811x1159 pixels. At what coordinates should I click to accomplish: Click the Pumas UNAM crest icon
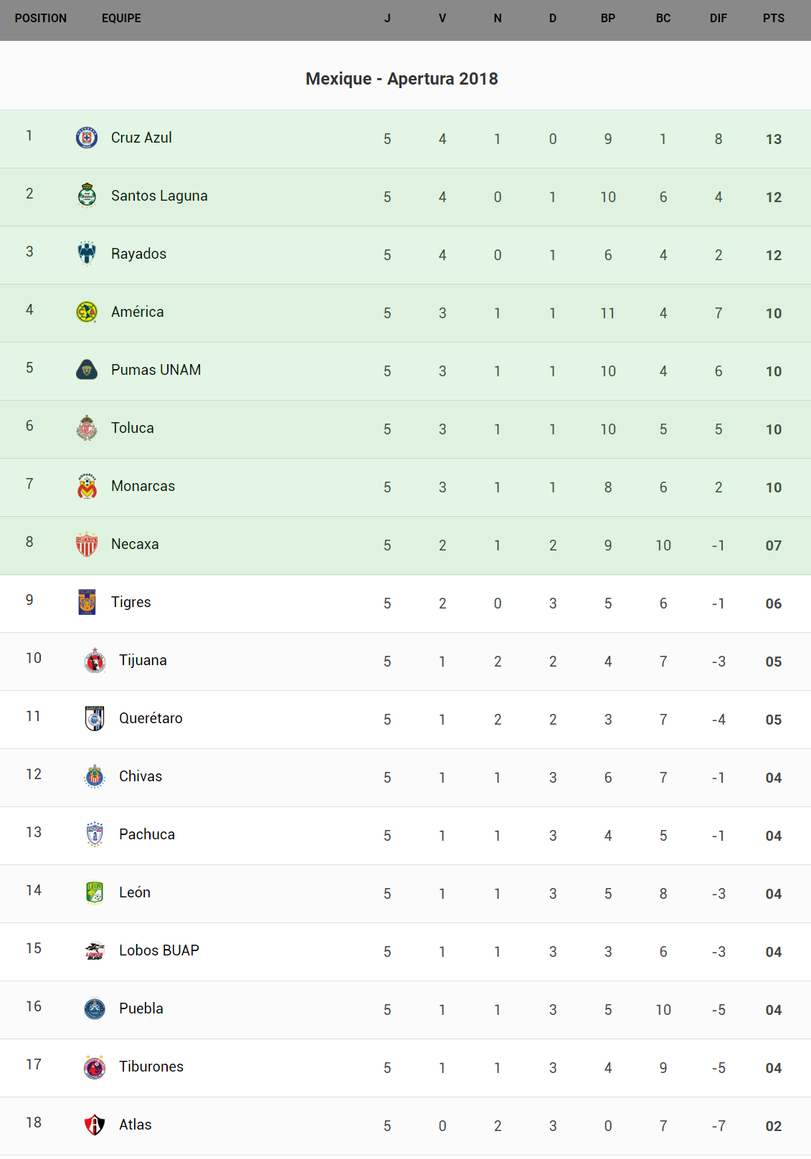tap(87, 370)
